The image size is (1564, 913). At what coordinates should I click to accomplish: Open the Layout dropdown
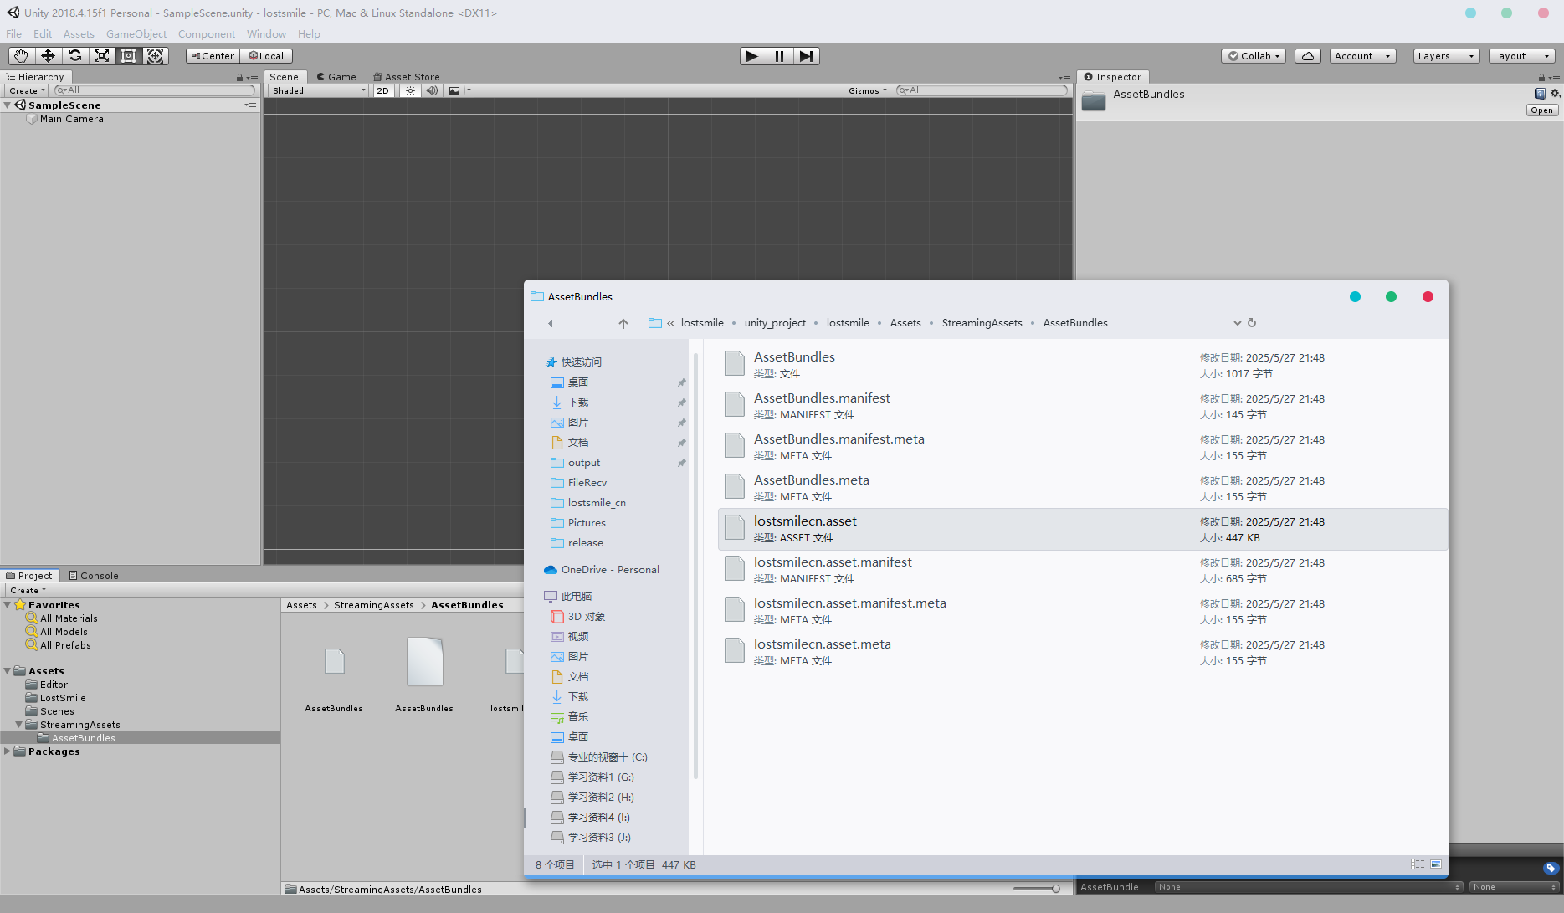tap(1521, 56)
